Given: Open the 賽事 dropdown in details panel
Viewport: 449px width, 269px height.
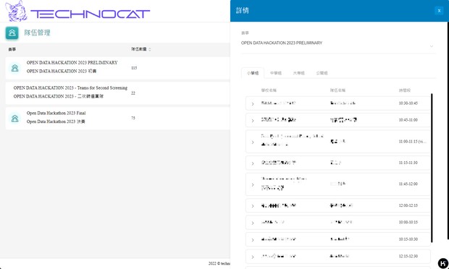Looking at the screenshot, I should point(338,43).
